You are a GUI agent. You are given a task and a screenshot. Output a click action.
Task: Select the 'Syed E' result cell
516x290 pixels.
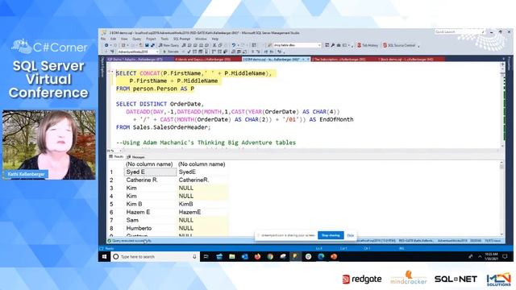pyautogui.click(x=150, y=172)
